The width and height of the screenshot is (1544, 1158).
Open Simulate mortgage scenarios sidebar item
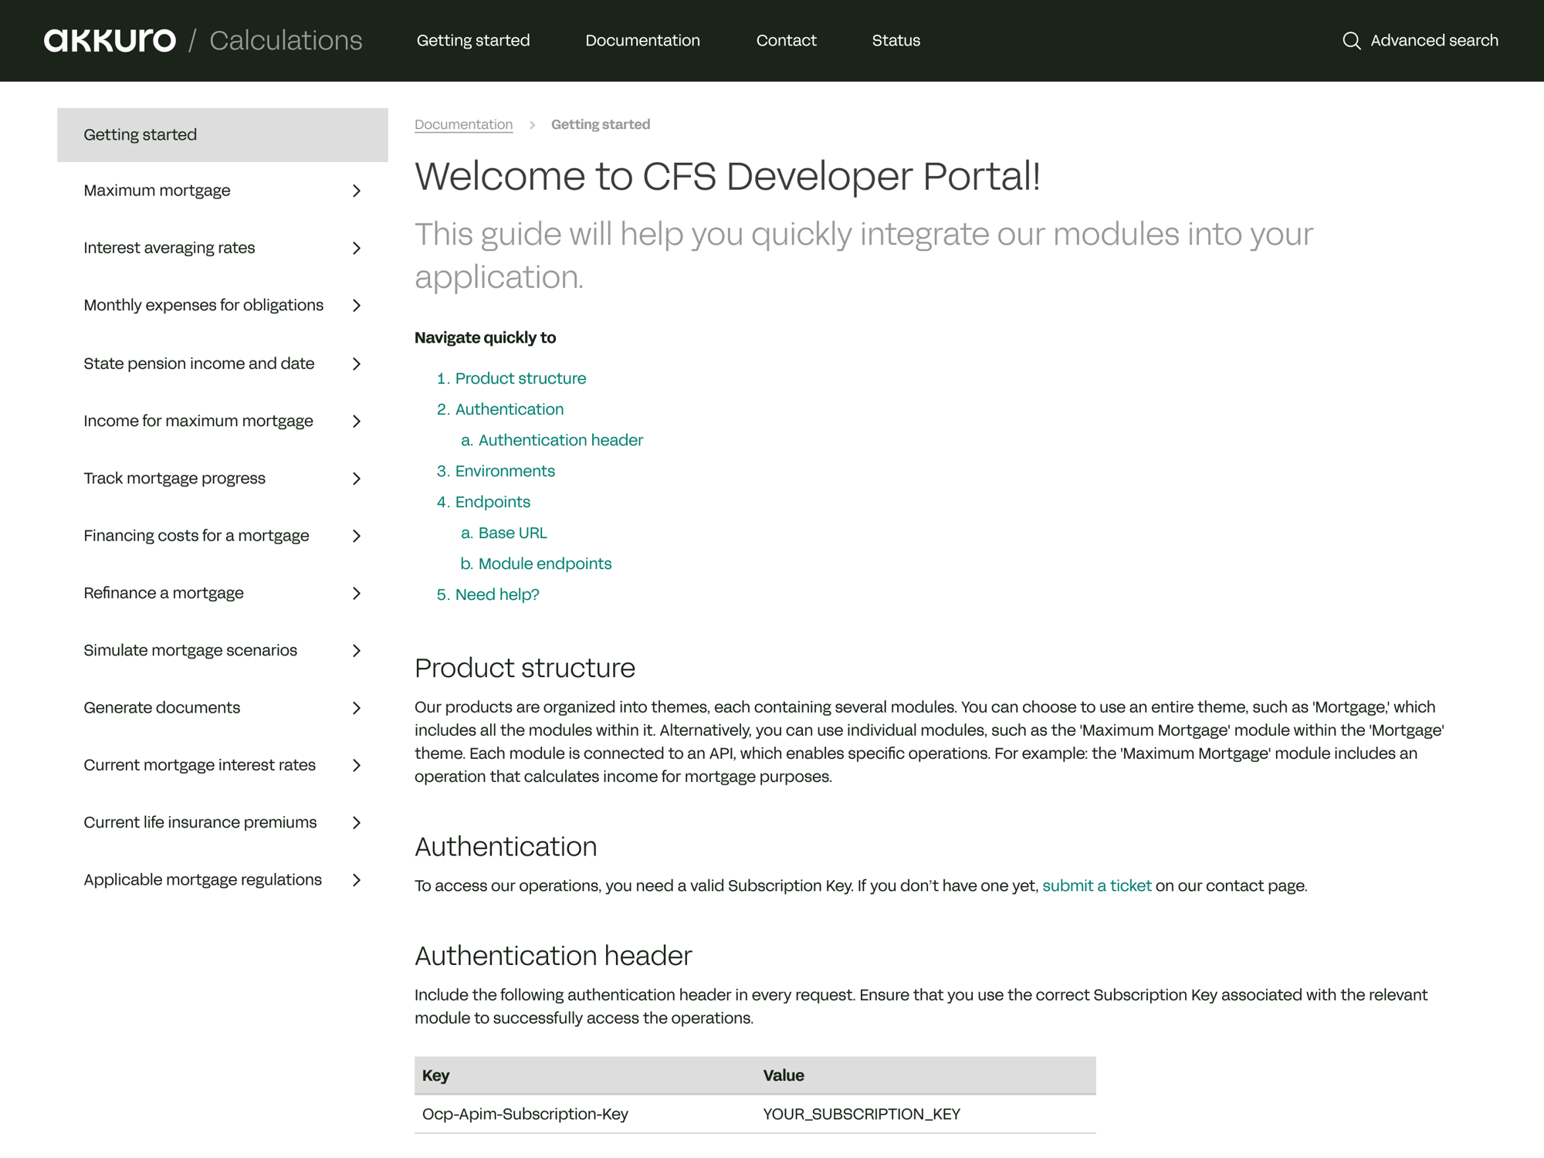pyautogui.click(x=222, y=650)
